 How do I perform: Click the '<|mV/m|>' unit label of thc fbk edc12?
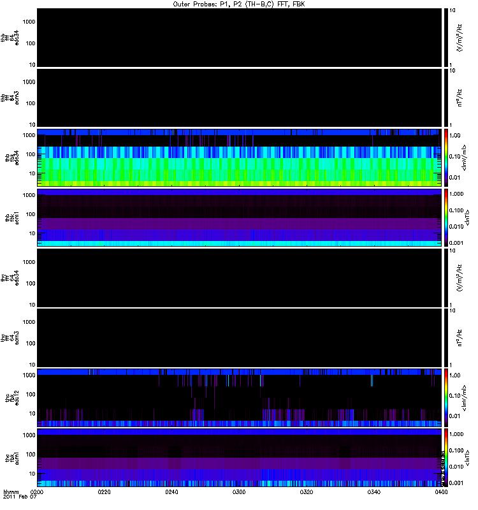465,398
